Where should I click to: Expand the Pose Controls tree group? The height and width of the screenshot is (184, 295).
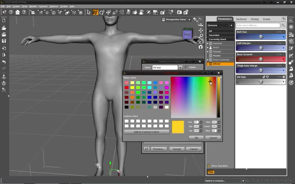pos(208,60)
